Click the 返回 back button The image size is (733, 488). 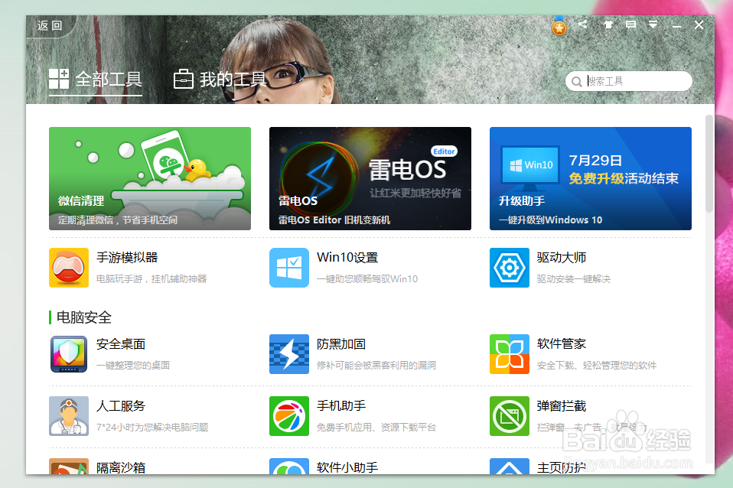pyautogui.click(x=50, y=25)
